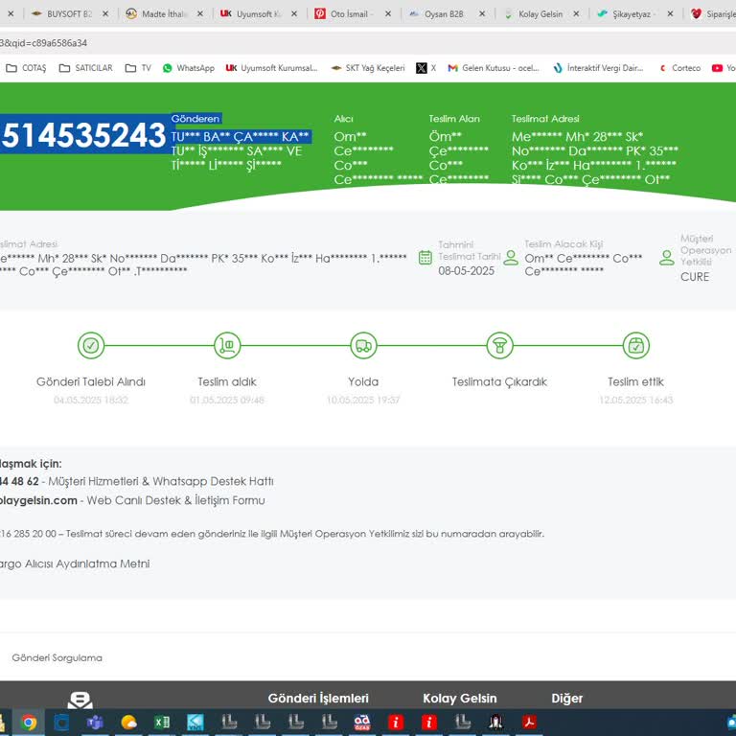Screen dimensions: 736x736
Task: Close the Oysan B2B tab
Action: click(x=482, y=14)
